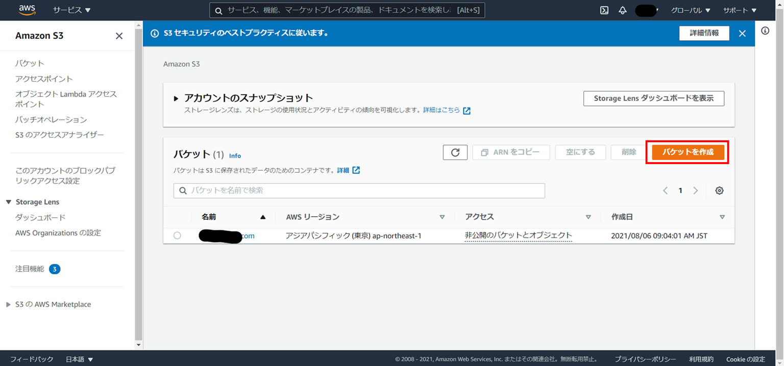Open オブジェクト Lambda アクセスポイント page
The image size is (784, 366).
point(66,99)
